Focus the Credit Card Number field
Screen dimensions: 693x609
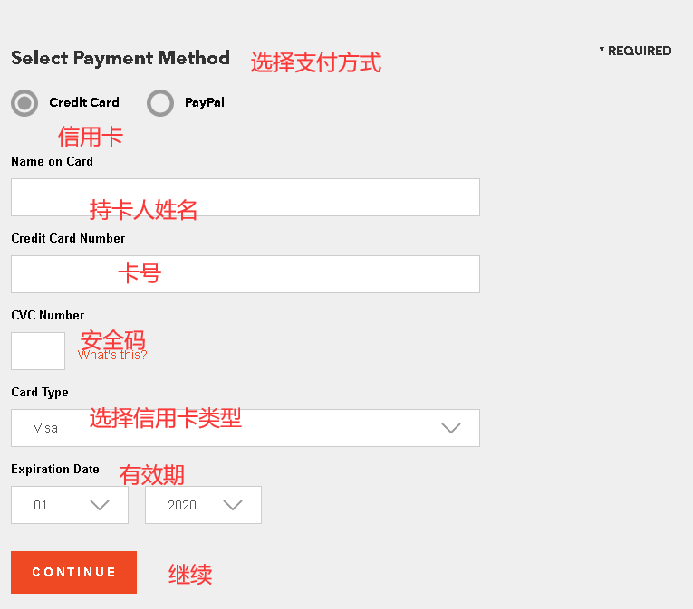click(x=245, y=274)
